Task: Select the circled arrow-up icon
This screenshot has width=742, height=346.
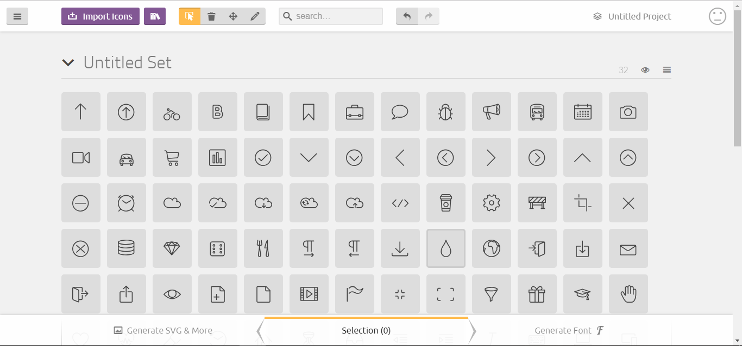Action: (x=127, y=112)
